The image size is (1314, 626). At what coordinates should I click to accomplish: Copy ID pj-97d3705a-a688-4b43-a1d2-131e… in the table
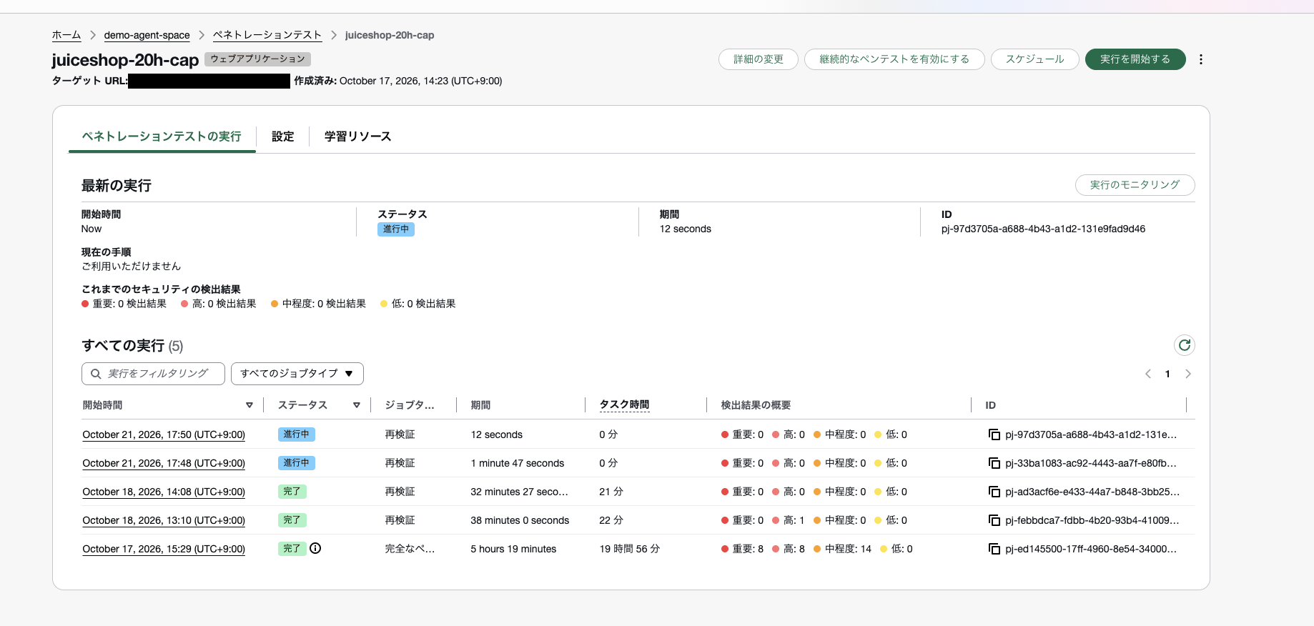coord(994,434)
